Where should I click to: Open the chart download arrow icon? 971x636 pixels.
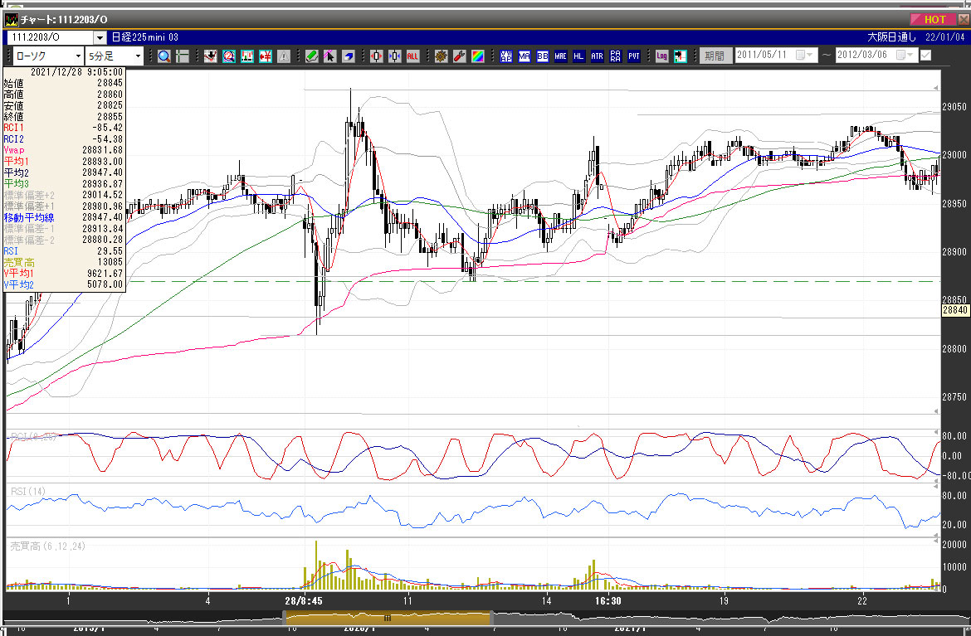[x=211, y=56]
